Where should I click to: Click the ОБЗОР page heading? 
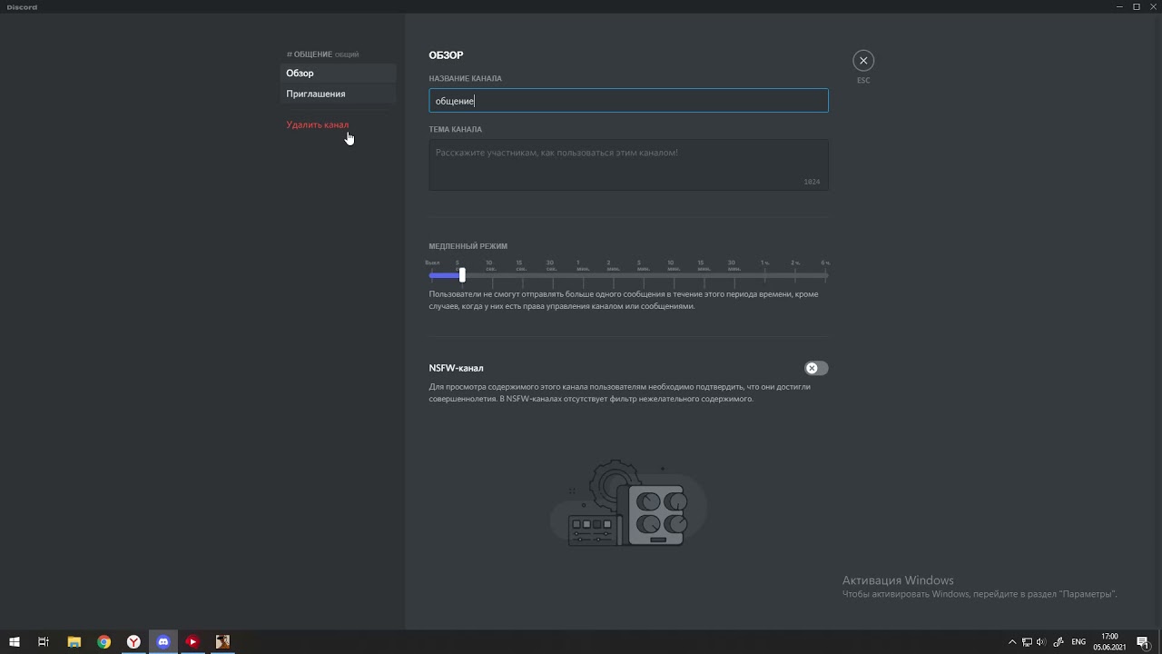(x=446, y=55)
